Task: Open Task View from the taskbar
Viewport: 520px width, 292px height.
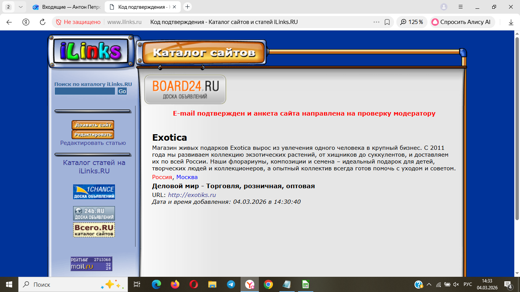Action: coord(137,284)
